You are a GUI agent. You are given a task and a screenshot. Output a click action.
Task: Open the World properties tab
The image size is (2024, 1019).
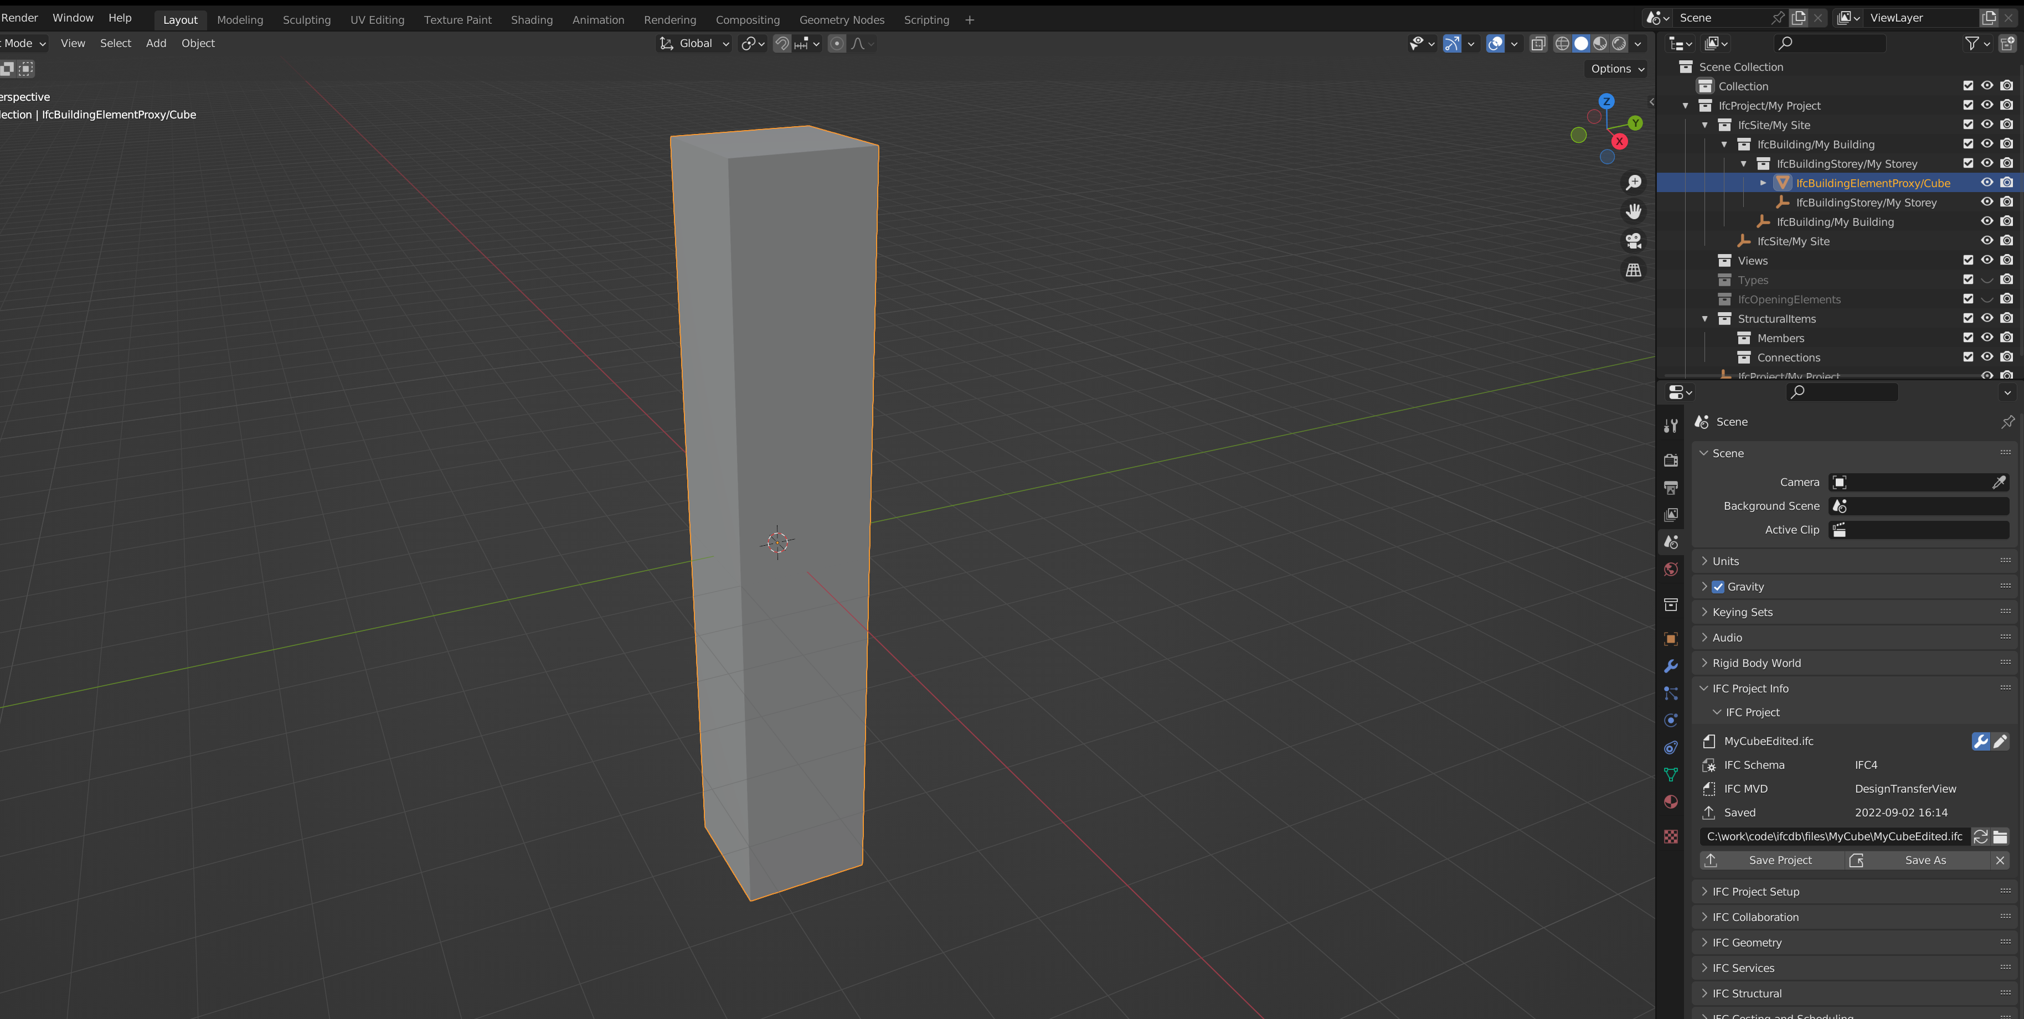[x=1671, y=569]
